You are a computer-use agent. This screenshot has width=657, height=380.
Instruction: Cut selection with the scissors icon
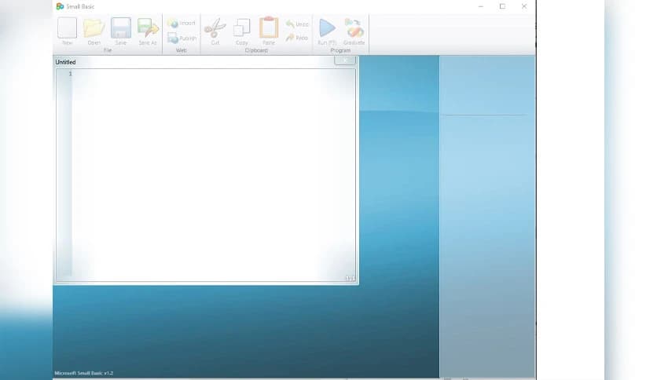(215, 31)
